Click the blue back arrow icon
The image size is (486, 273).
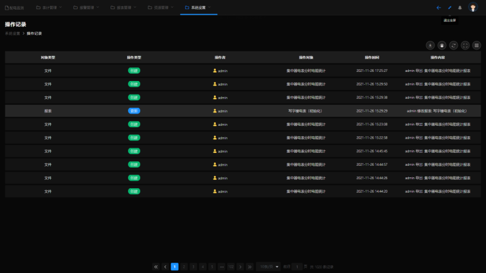(438, 8)
